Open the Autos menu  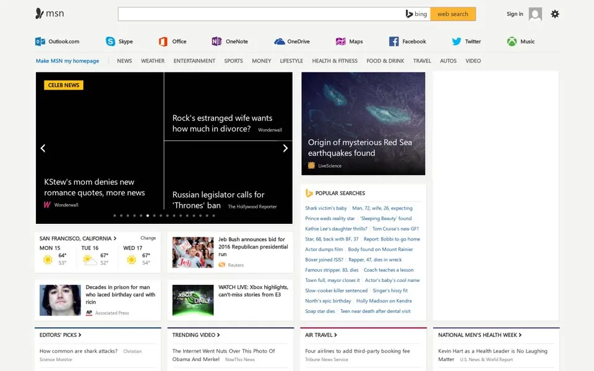[448, 61]
